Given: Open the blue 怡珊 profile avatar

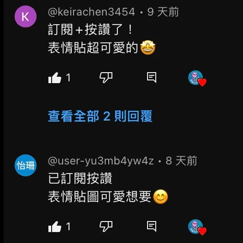Looking at the screenshot, I should (26, 165).
